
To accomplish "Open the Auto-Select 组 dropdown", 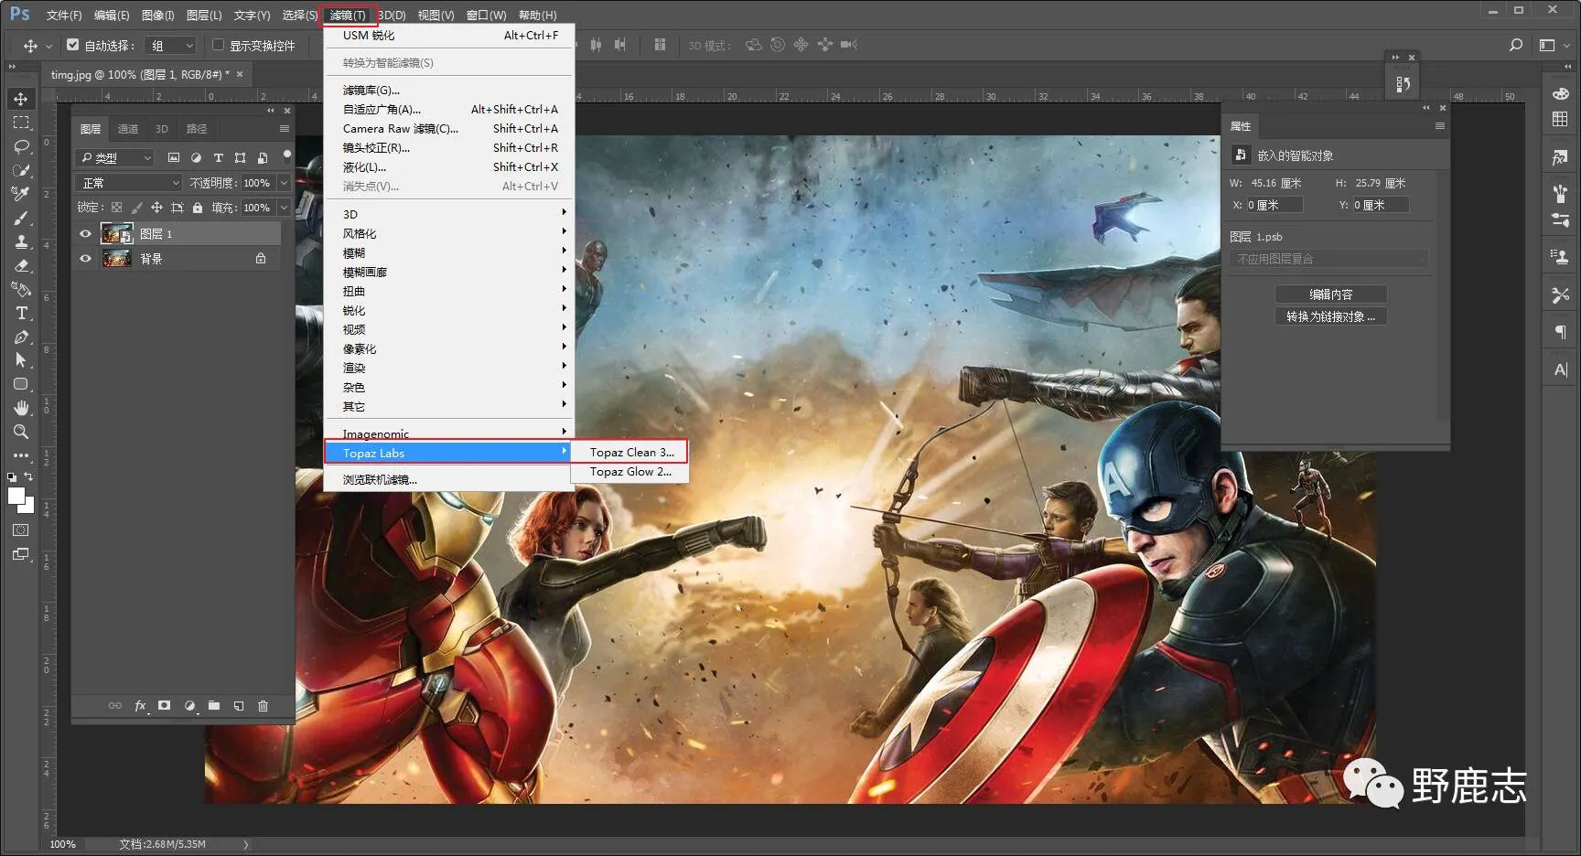I will (x=172, y=45).
